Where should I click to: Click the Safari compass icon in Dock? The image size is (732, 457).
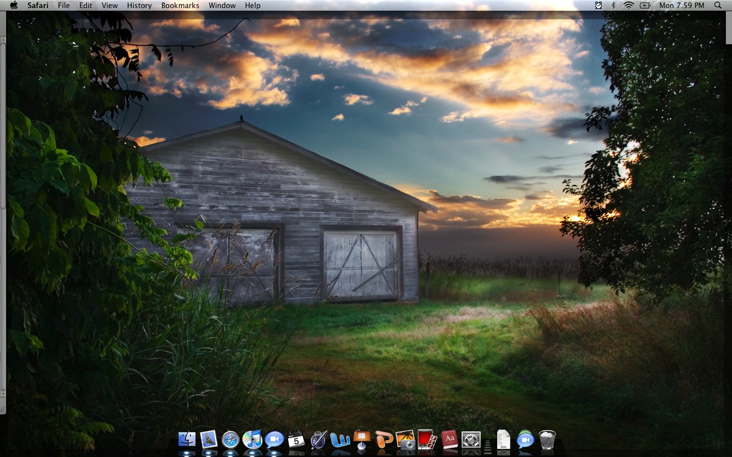click(x=230, y=439)
